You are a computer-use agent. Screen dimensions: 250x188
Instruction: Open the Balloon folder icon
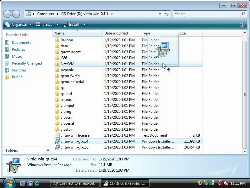(57, 40)
